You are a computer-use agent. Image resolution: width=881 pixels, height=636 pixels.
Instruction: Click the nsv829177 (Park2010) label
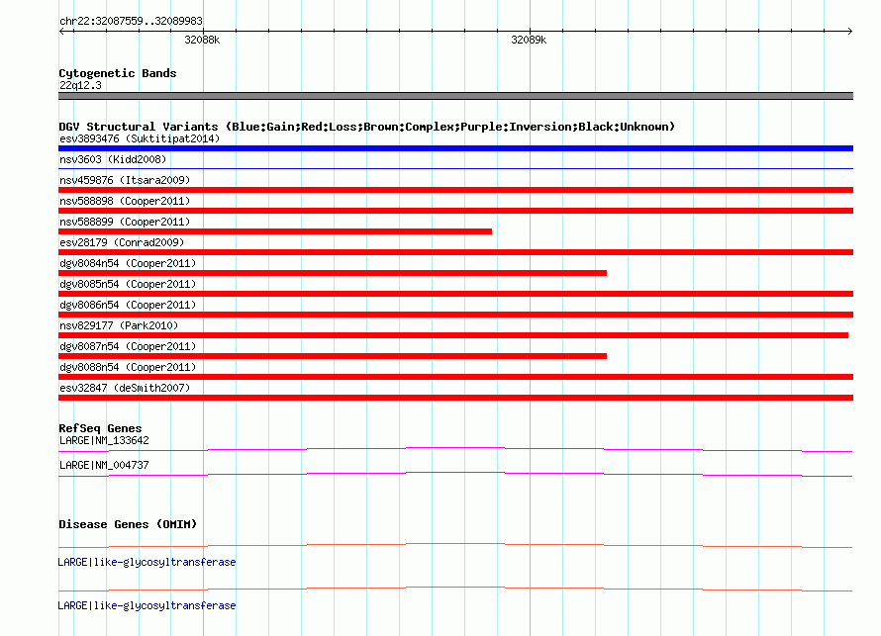[119, 325]
